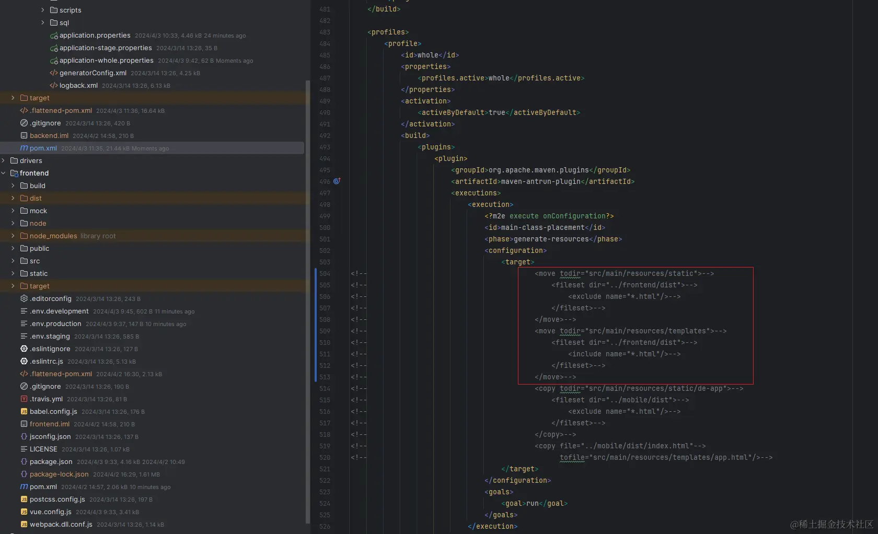Click the drivers folder icon

pos(14,161)
